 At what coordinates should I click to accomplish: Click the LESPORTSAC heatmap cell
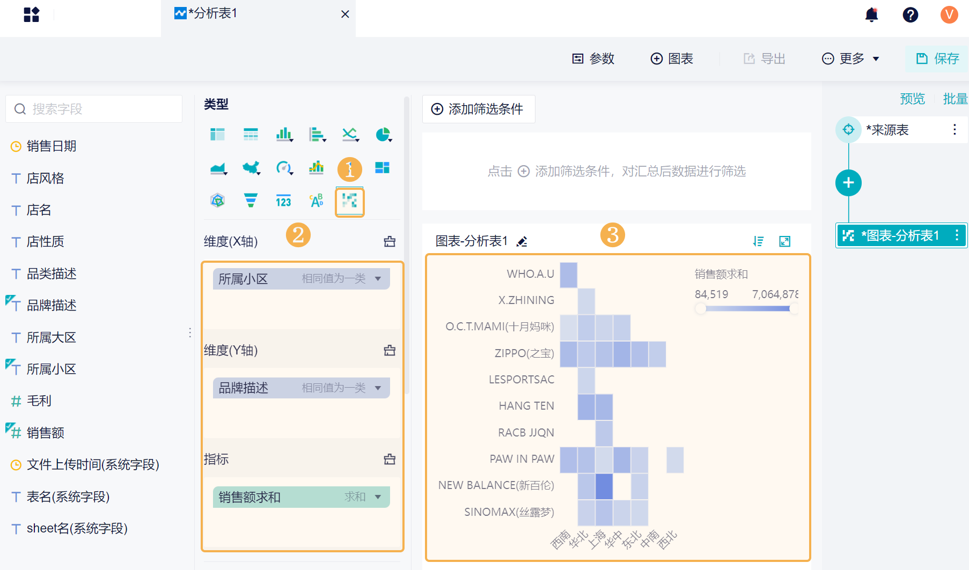(586, 381)
